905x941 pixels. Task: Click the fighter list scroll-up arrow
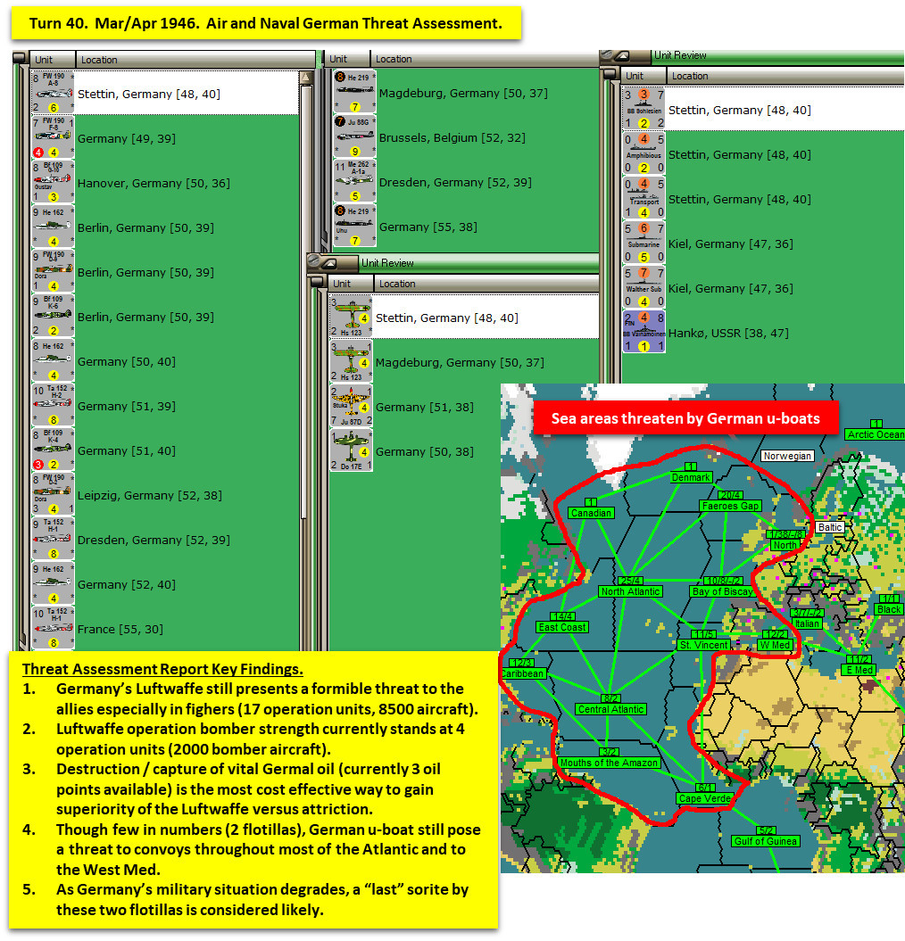coord(305,78)
